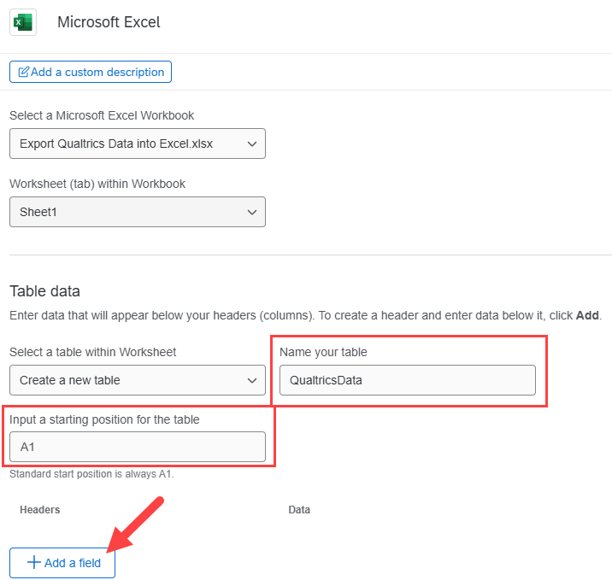Click the Microsoft Excel app icon
The height and width of the screenshot is (580, 612).
pos(23,22)
